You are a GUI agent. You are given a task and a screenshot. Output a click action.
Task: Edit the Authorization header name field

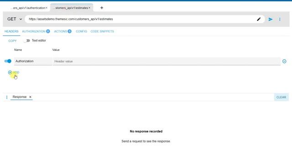pyautogui.click(x=33, y=61)
